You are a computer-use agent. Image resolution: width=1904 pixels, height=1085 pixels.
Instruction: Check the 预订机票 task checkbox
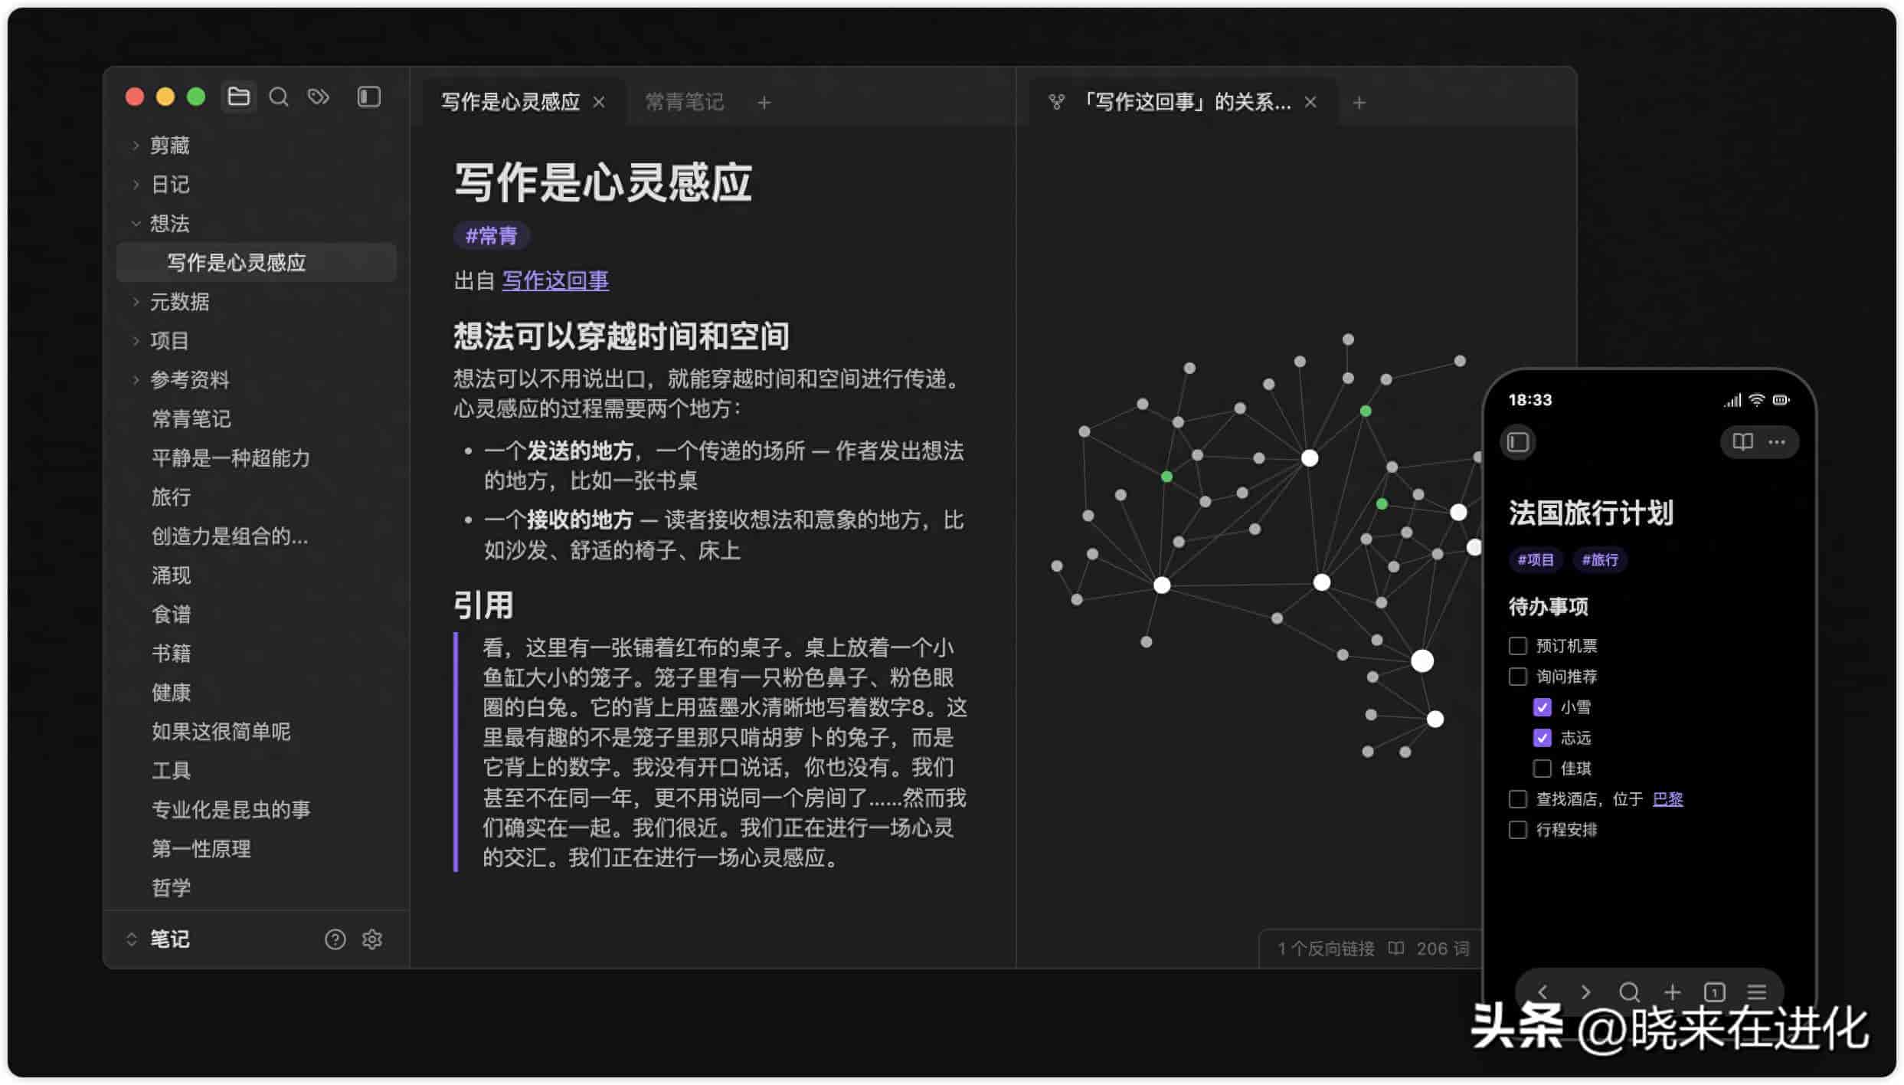click(1518, 646)
